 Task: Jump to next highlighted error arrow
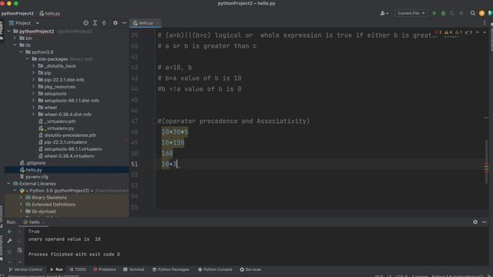pyautogui.click(x=485, y=32)
